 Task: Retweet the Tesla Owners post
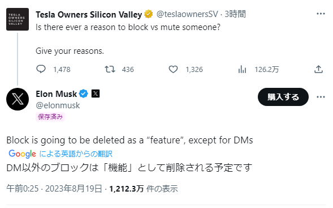pyautogui.click(x=110, y=69)
